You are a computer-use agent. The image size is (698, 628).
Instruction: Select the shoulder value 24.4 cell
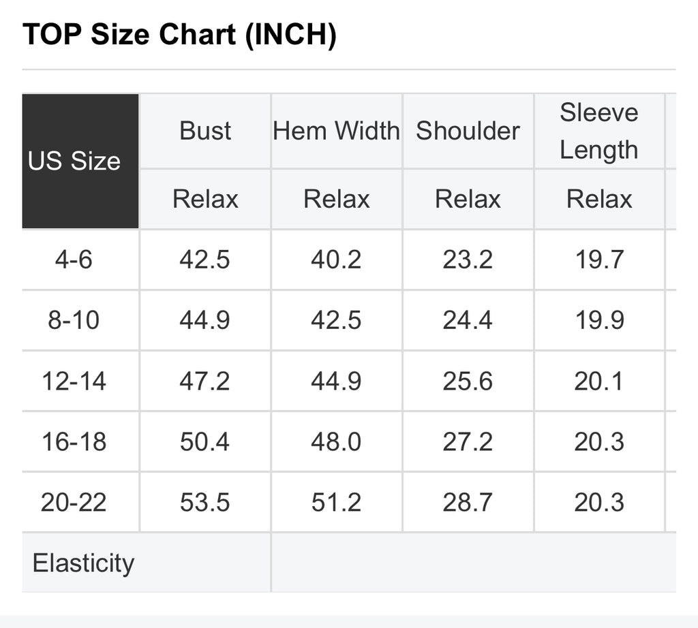point(468,320)
